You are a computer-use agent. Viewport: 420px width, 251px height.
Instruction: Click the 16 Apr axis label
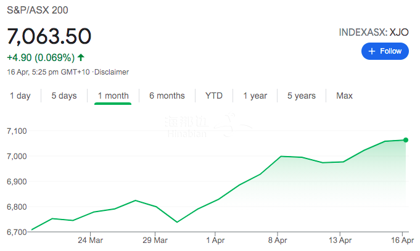(x=402, y=240)
